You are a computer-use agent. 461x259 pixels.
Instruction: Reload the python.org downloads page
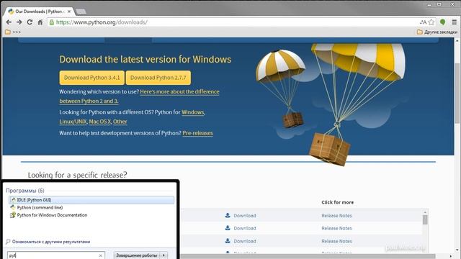point(30,22)
